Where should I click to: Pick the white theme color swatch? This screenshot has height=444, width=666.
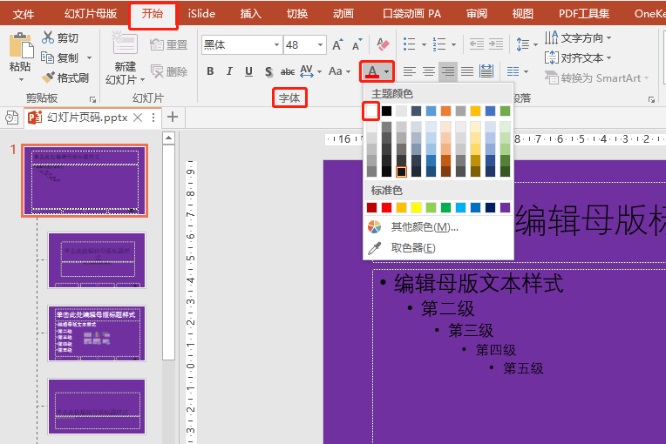tap(371, 111)
